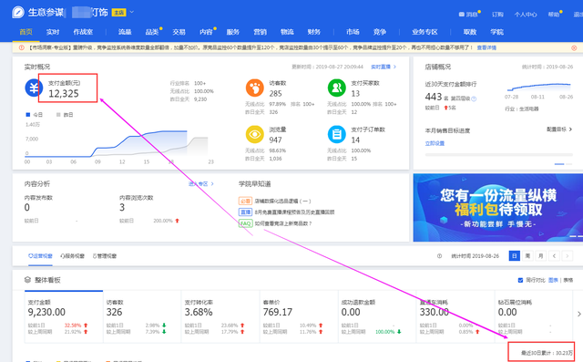This screenshot has width=583, height=362.
Task: Open the 竞争 tab
Action: [x=380, y=32]
